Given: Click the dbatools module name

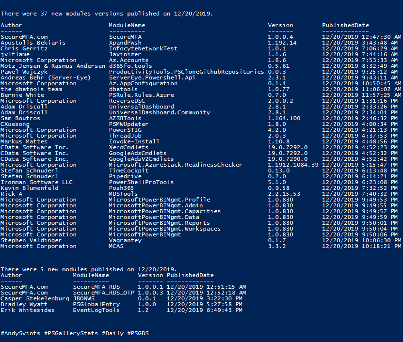Looking at the screenshot, I should click(123, 89).
